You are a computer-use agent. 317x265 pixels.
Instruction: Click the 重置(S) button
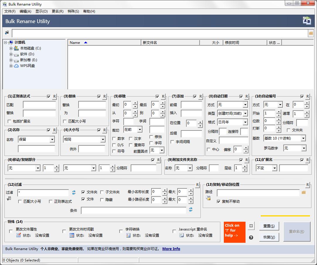pos(269,226)
